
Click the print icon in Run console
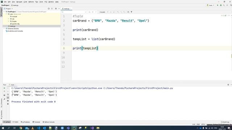click(x=8, y=101)
